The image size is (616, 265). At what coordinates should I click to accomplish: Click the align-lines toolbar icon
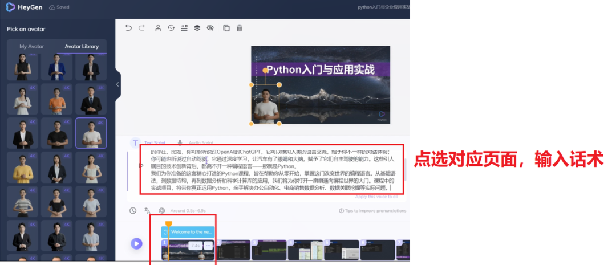[x=184, y=28]
